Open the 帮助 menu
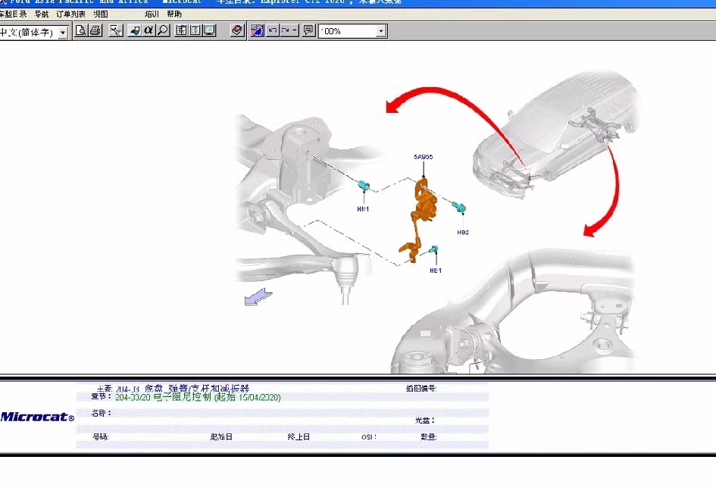The image size is (716, 491). [174, 14]
